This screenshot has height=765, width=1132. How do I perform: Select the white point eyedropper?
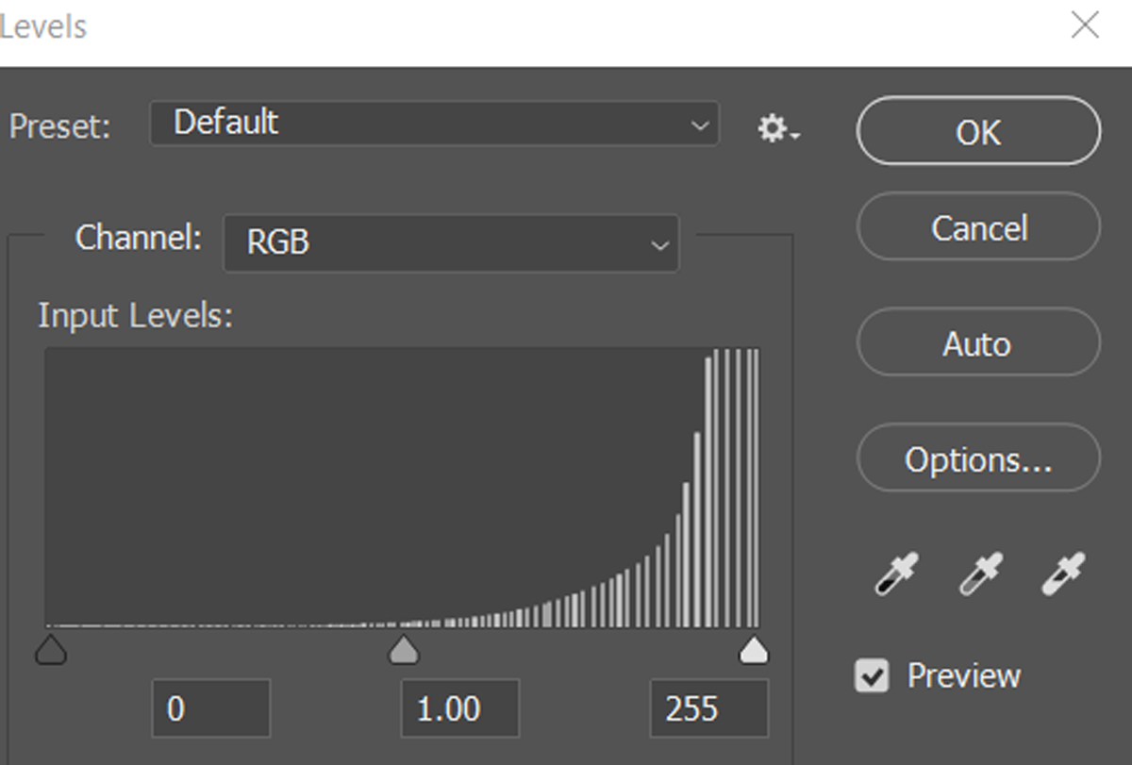pos(1063,574)
